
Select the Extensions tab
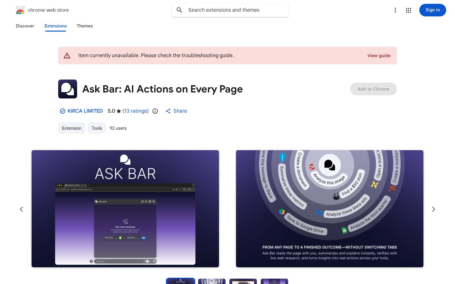coord(56,26)
